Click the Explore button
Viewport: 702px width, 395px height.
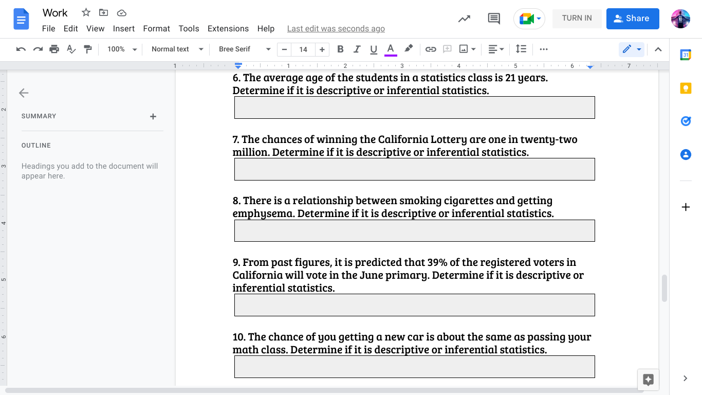point(648,380)
